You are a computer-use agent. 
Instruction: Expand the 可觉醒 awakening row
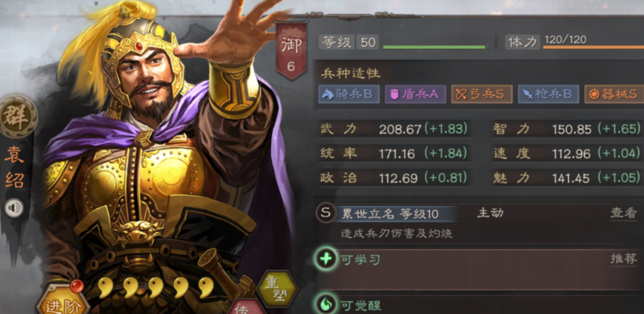(x=479, y=305)
